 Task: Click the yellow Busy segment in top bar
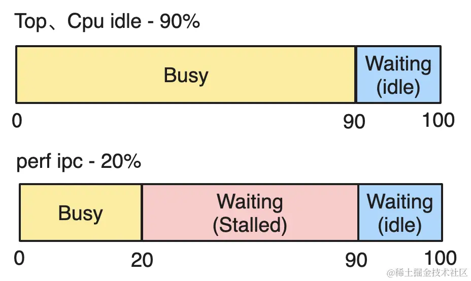pyautogui.click(x=186, y=75)
